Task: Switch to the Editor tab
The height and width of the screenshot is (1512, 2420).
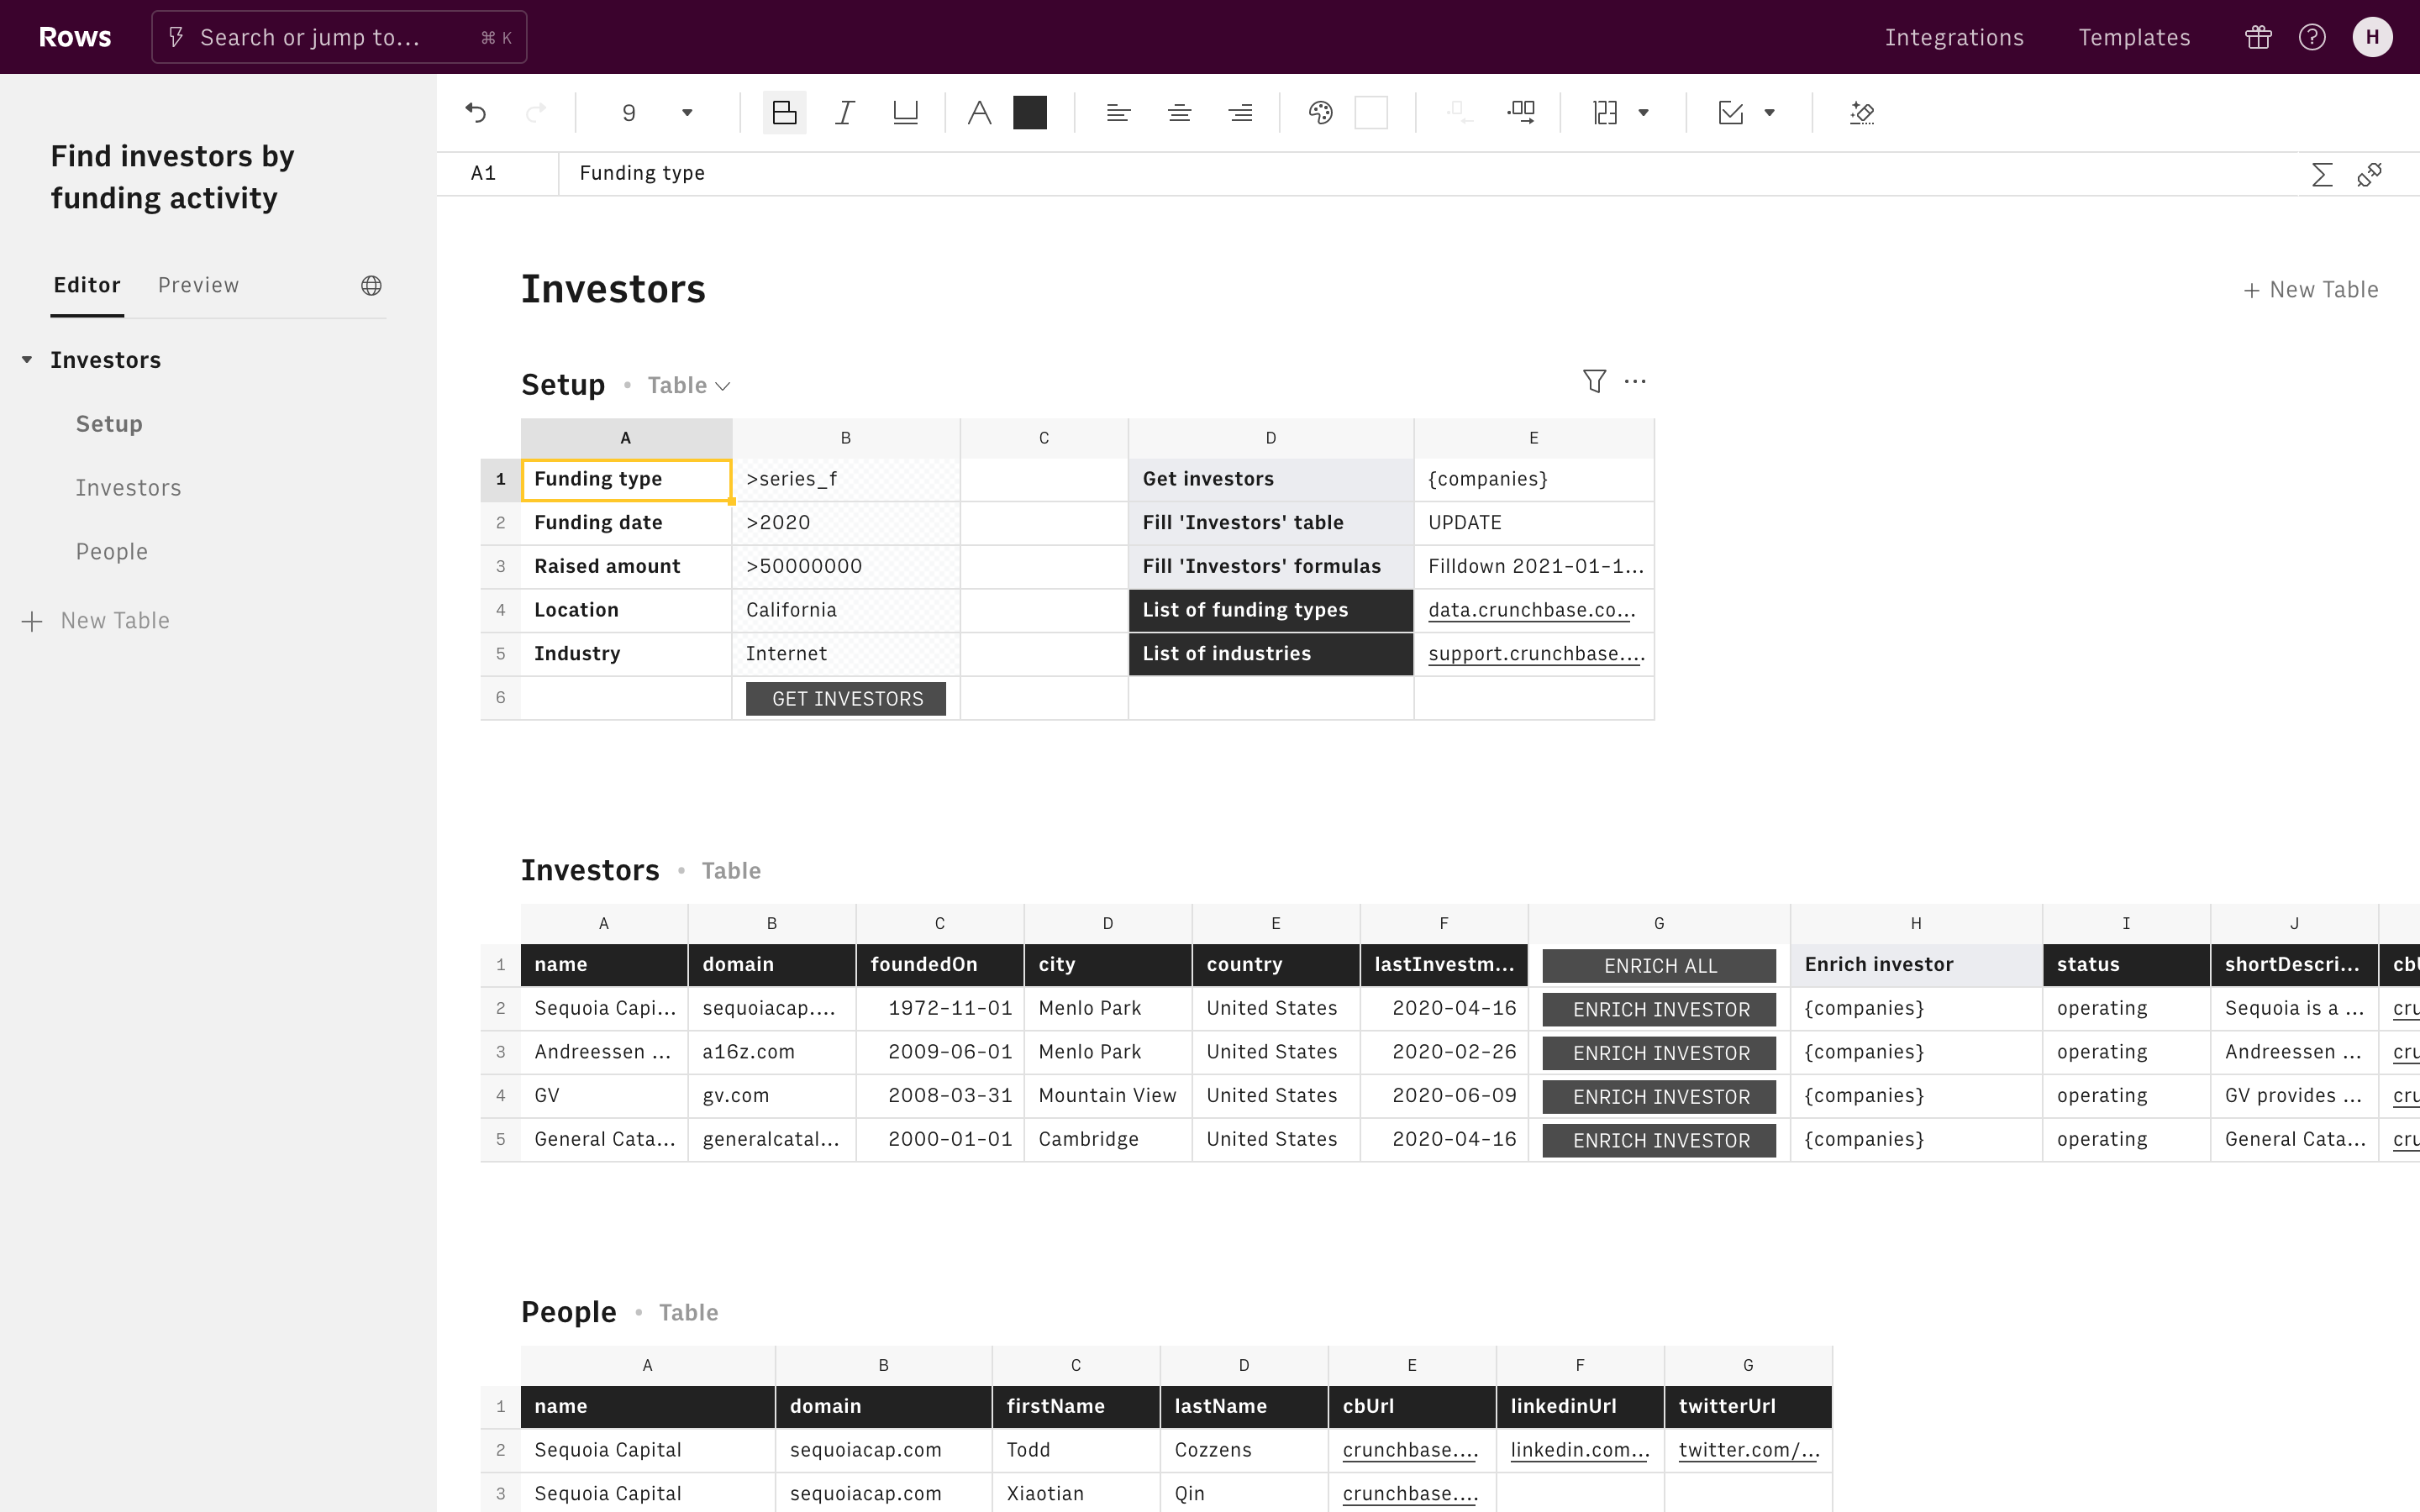Action: point(87,285)
